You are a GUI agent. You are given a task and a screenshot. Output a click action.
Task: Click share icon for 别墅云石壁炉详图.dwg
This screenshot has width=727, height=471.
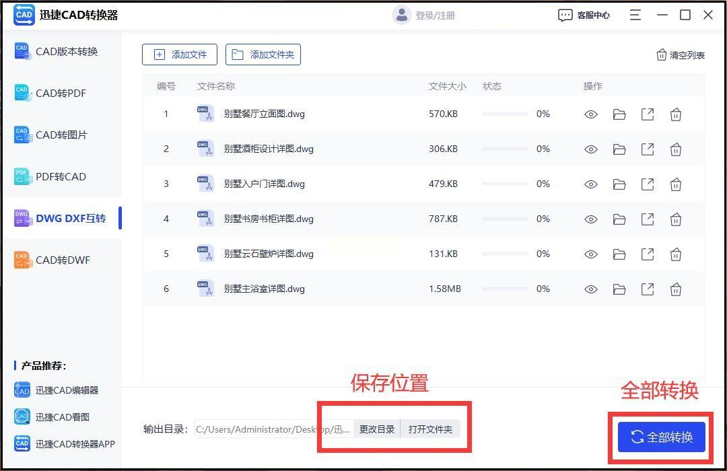[648, 254]
